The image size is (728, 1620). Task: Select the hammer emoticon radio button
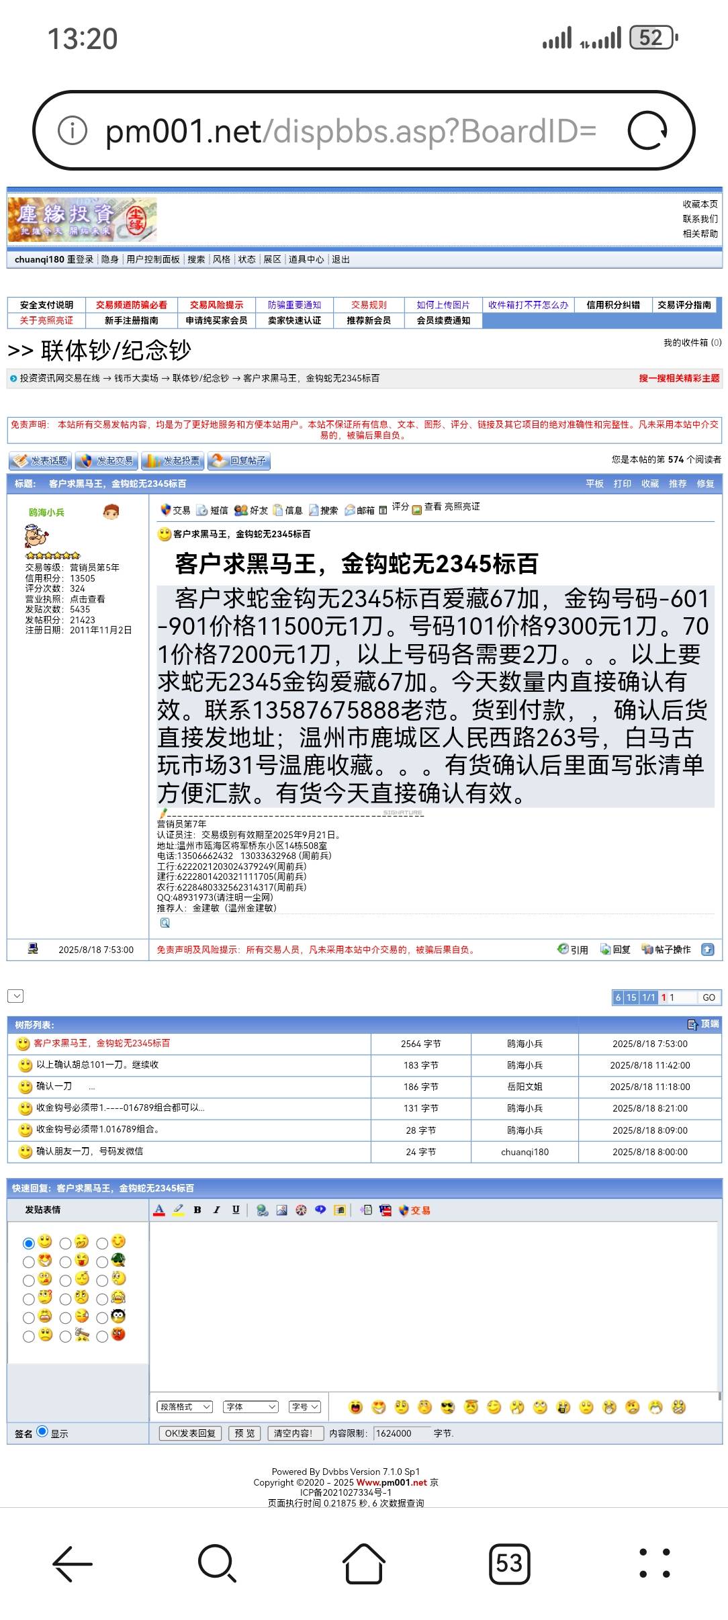[65, 1337]
